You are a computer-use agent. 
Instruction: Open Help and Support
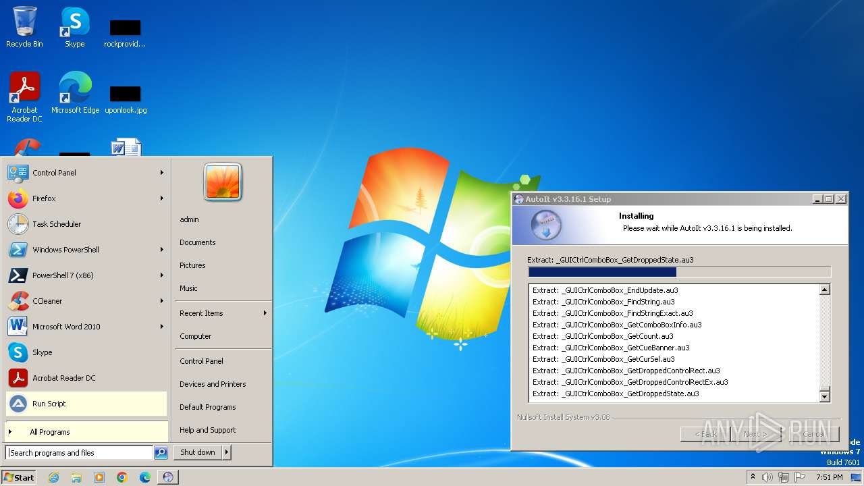pyautogui.click(x=208, y=430)
